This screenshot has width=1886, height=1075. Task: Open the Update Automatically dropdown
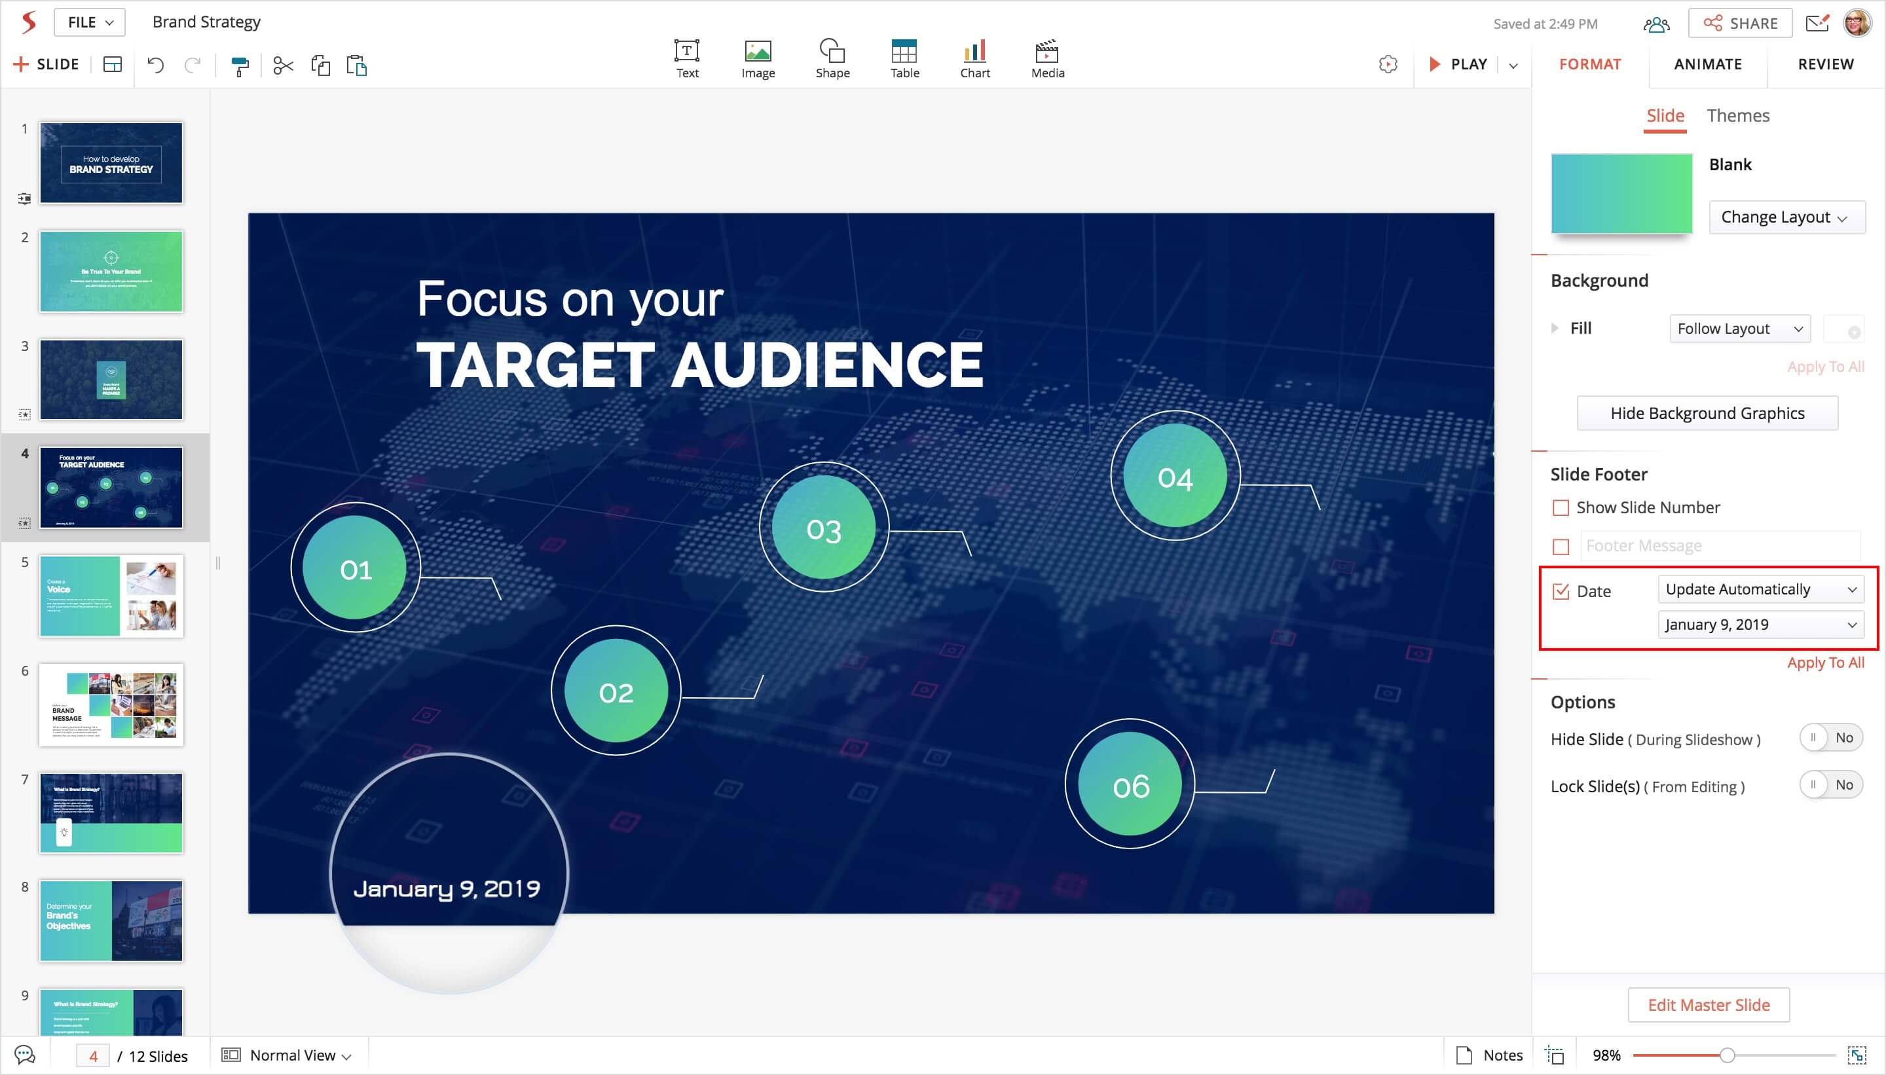coord(1760,589)
